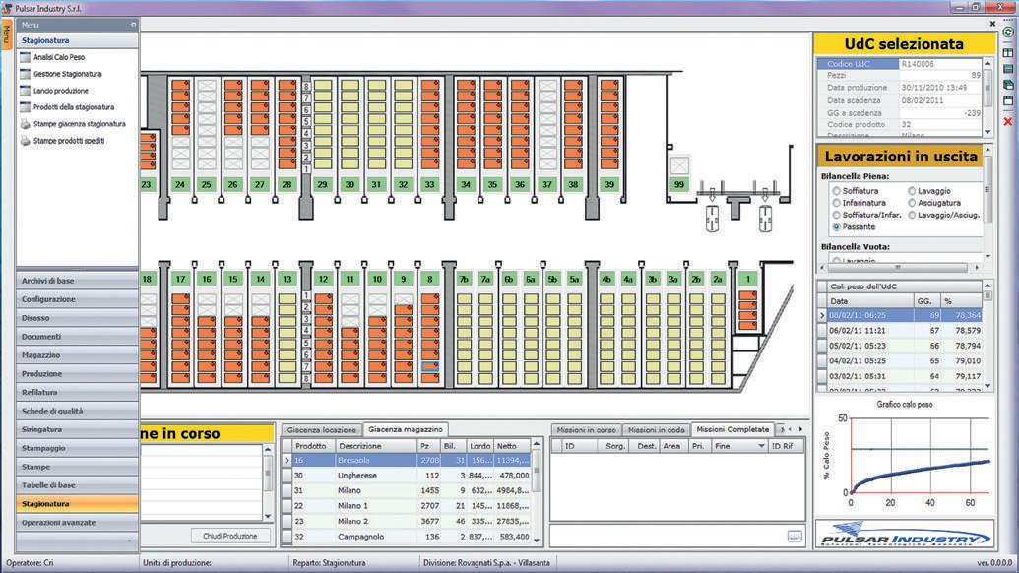Screen dimensions: 1019x573
Task: Open Missioni in corso tab
Action: (x=586, y=430)
